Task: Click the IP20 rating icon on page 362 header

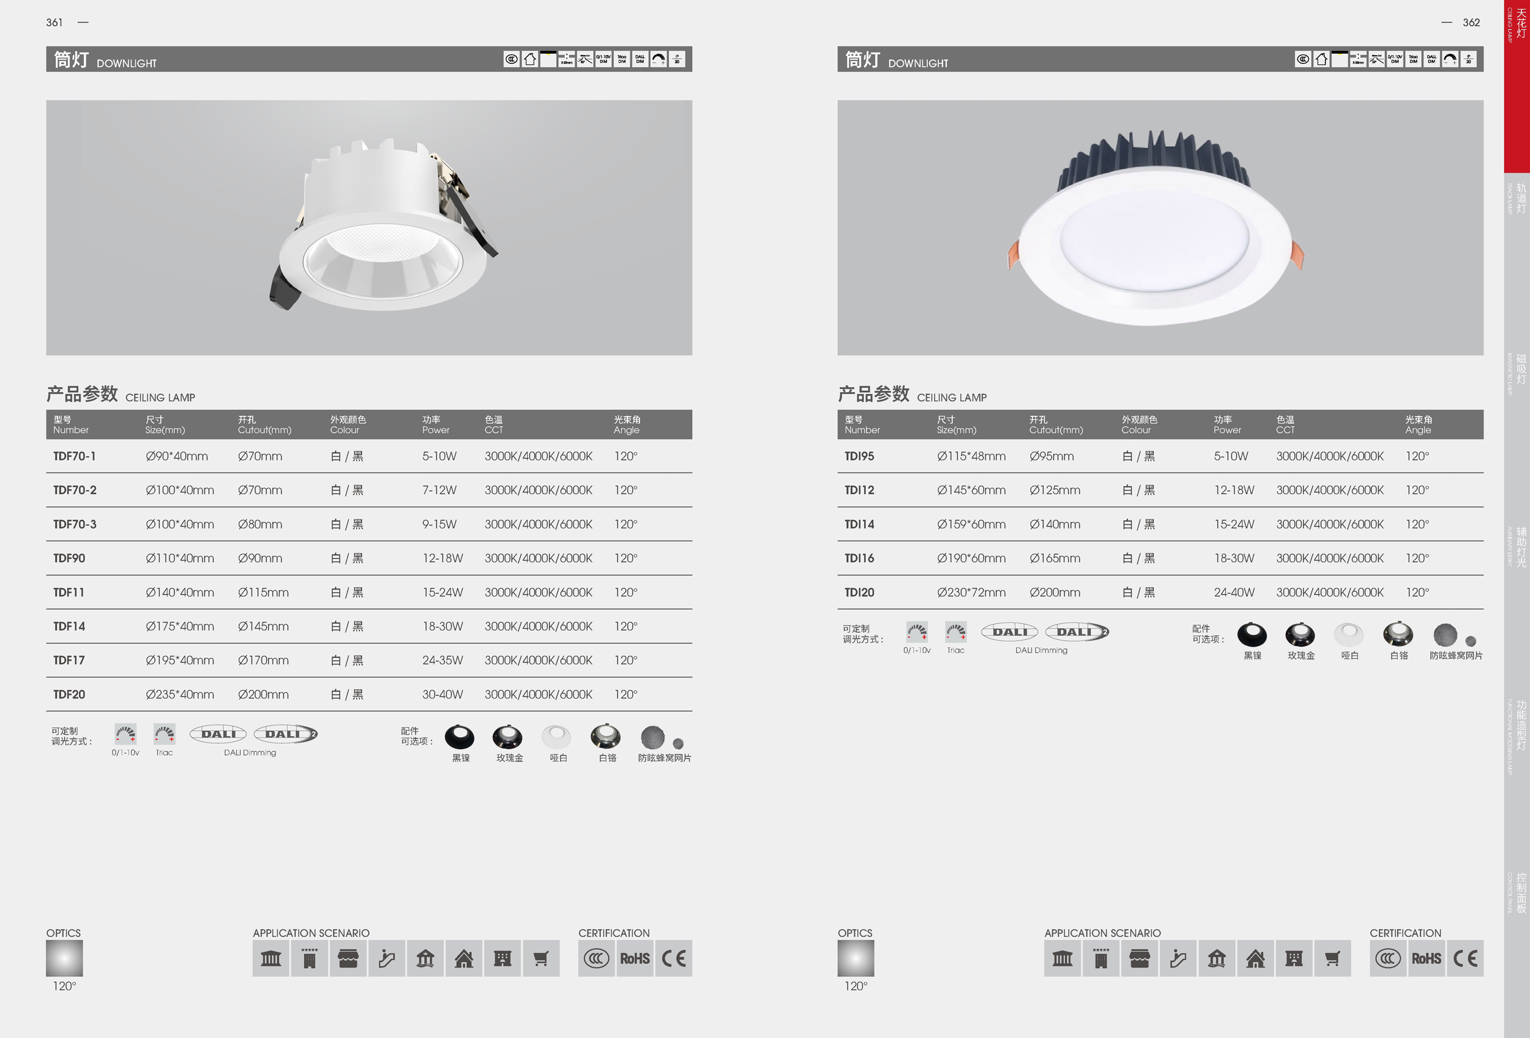Action: (1468, 59)
